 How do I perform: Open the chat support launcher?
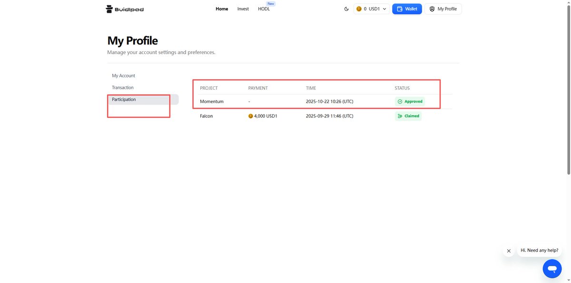552,269
